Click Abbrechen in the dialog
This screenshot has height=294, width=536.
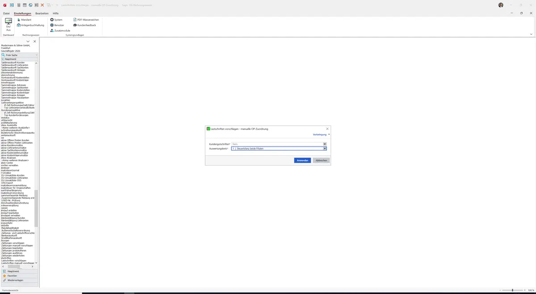click(321, 160)
